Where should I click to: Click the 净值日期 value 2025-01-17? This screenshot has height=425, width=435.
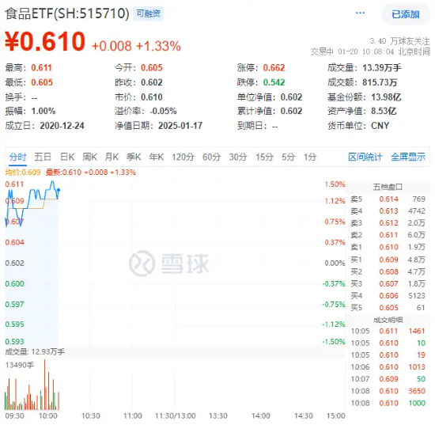pos(180,126)
